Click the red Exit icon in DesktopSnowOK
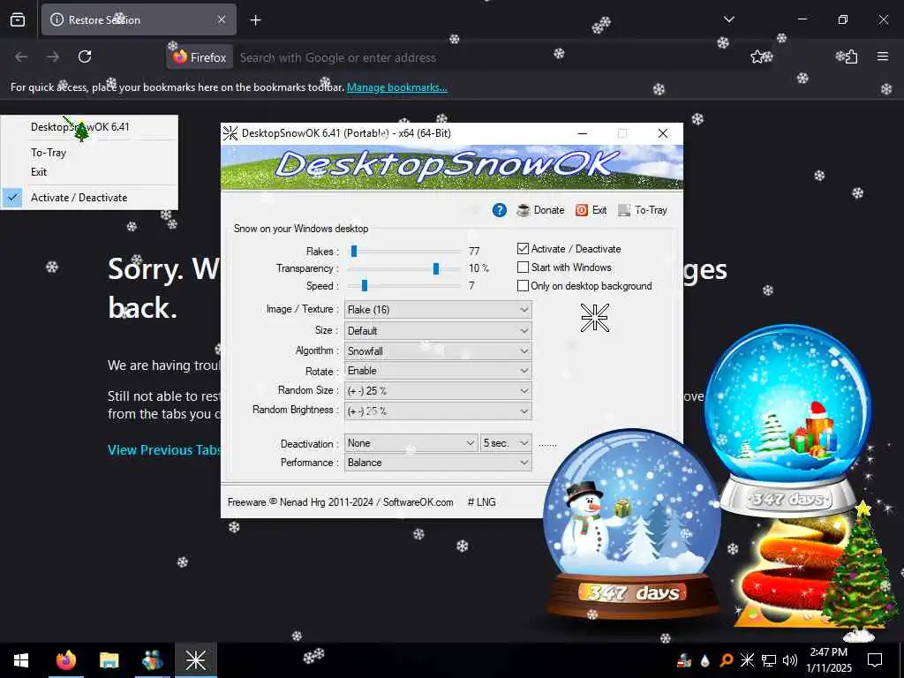 [591, 210]
